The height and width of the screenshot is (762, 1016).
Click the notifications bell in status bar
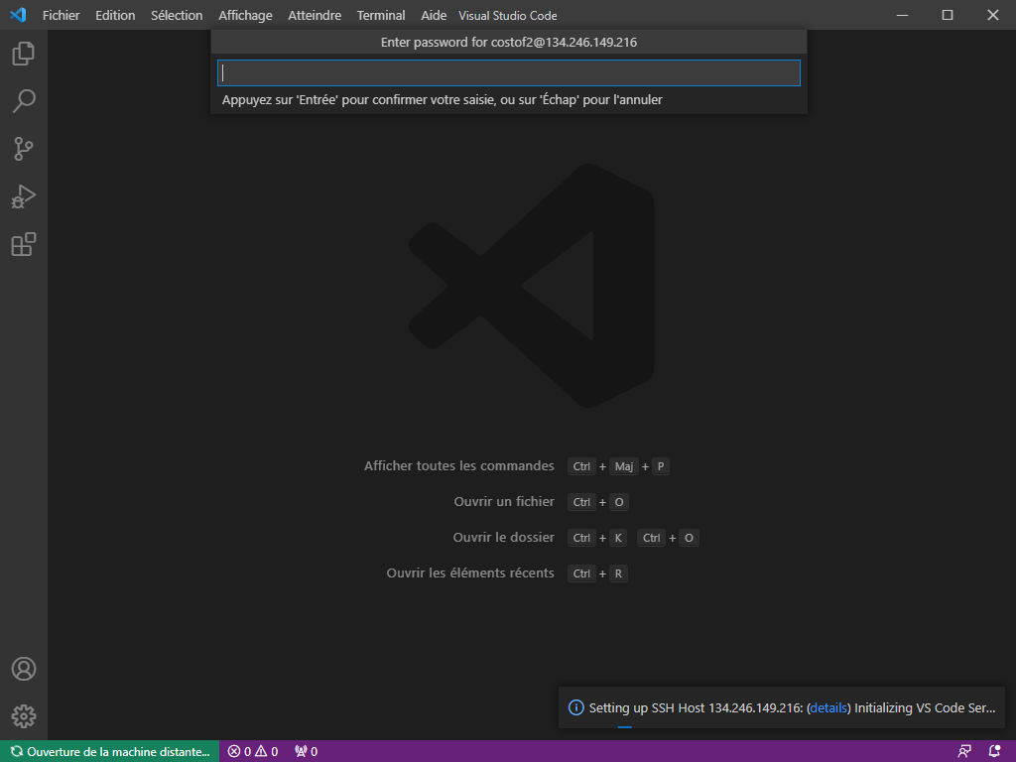coord(994,751)
